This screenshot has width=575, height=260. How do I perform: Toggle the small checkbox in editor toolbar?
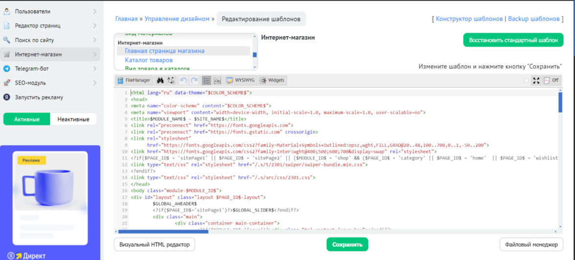[x=526, y=81]
